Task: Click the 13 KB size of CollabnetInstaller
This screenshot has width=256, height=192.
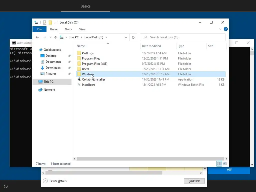Action: [x=221, y=79]
